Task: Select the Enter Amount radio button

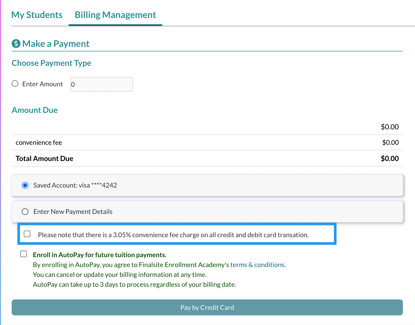Action: 15,84
